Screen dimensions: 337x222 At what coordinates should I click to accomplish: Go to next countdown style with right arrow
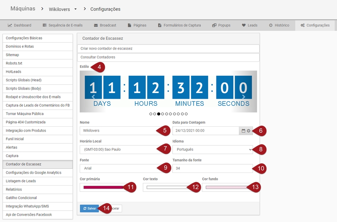tap(244, 97)
